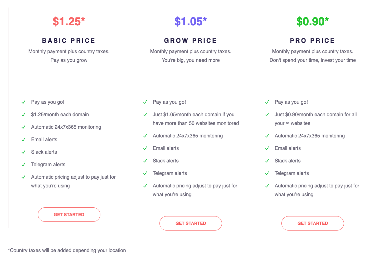Click checkmark beside Basic plan Slack alerts
384x263 pixels.
pos(23,152)
